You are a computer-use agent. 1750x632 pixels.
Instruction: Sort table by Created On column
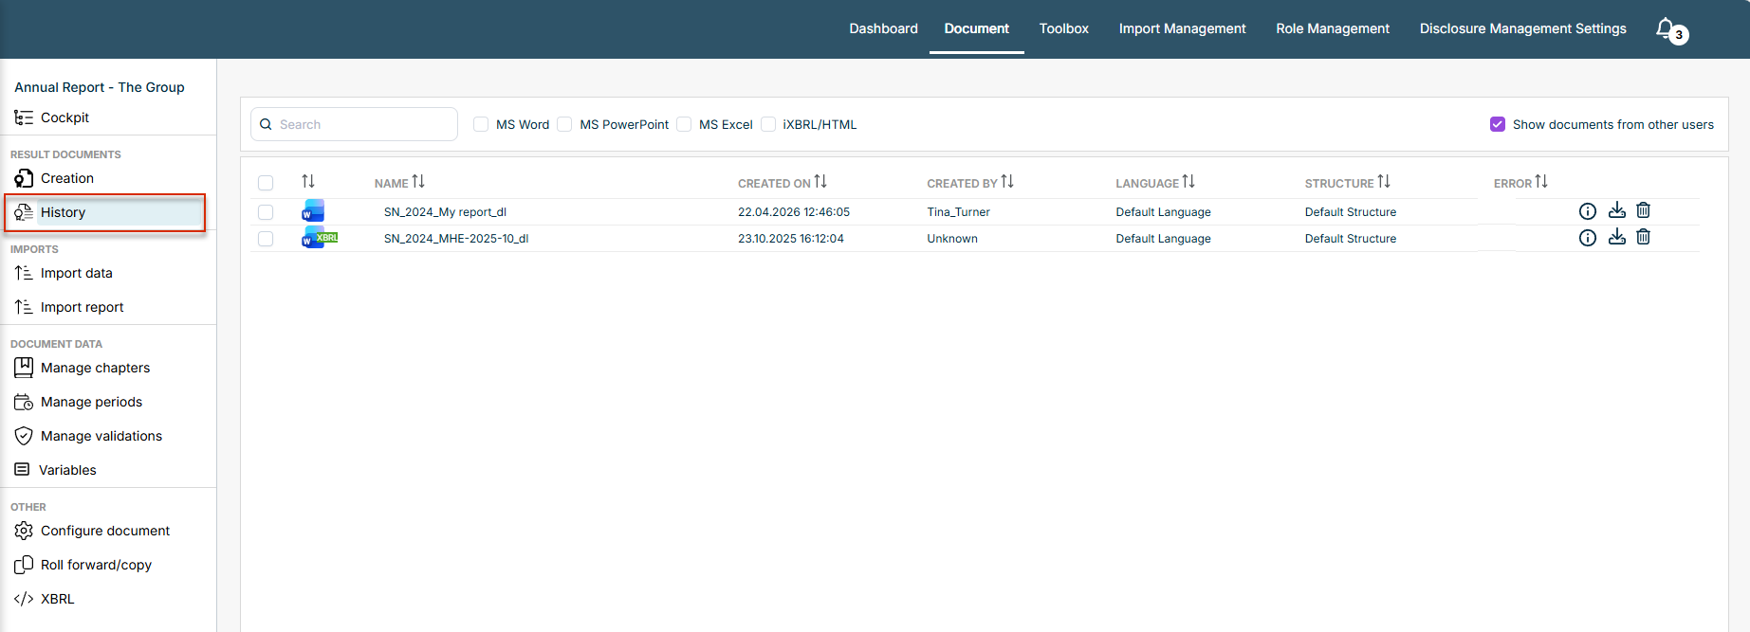click(820, 181)
